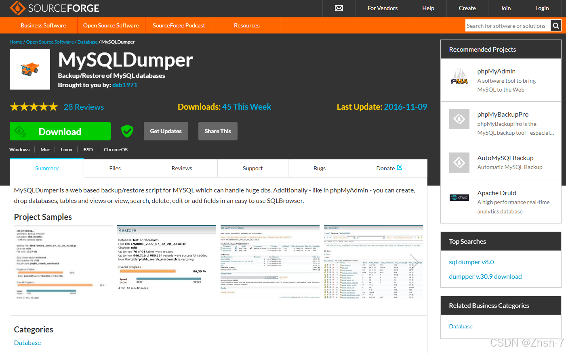Open the Resources menu
566x353 pixels.
pyautogui.click(x=247, y=25)
